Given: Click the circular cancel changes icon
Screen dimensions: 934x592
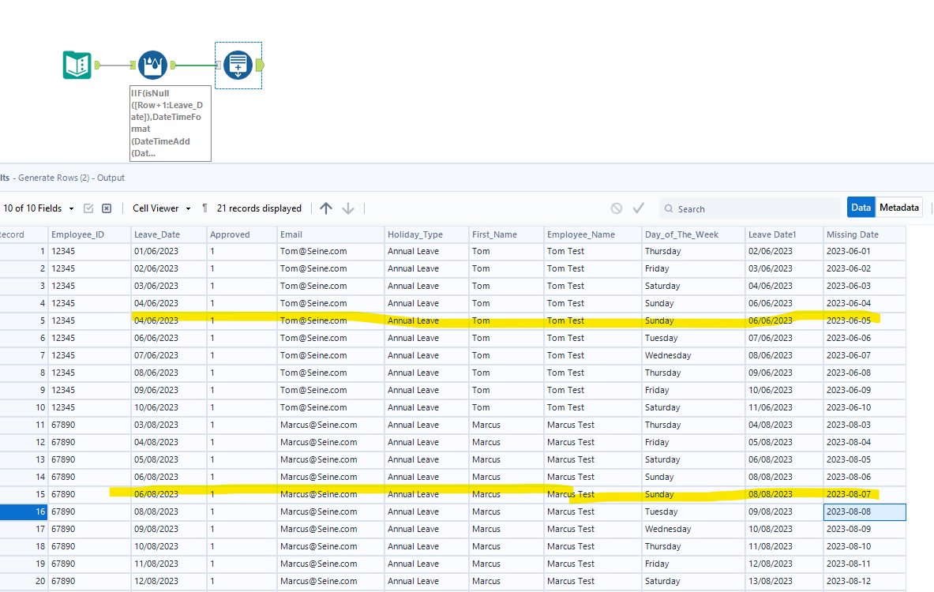Looking at the screenshot, I should click(617, 208).
